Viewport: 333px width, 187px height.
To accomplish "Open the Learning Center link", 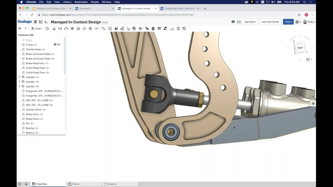I will coord(270,22).
